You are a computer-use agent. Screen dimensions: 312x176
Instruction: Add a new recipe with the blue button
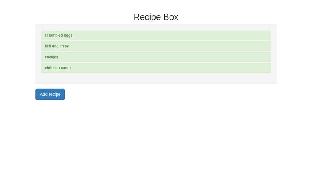click(x=50, y=94)
